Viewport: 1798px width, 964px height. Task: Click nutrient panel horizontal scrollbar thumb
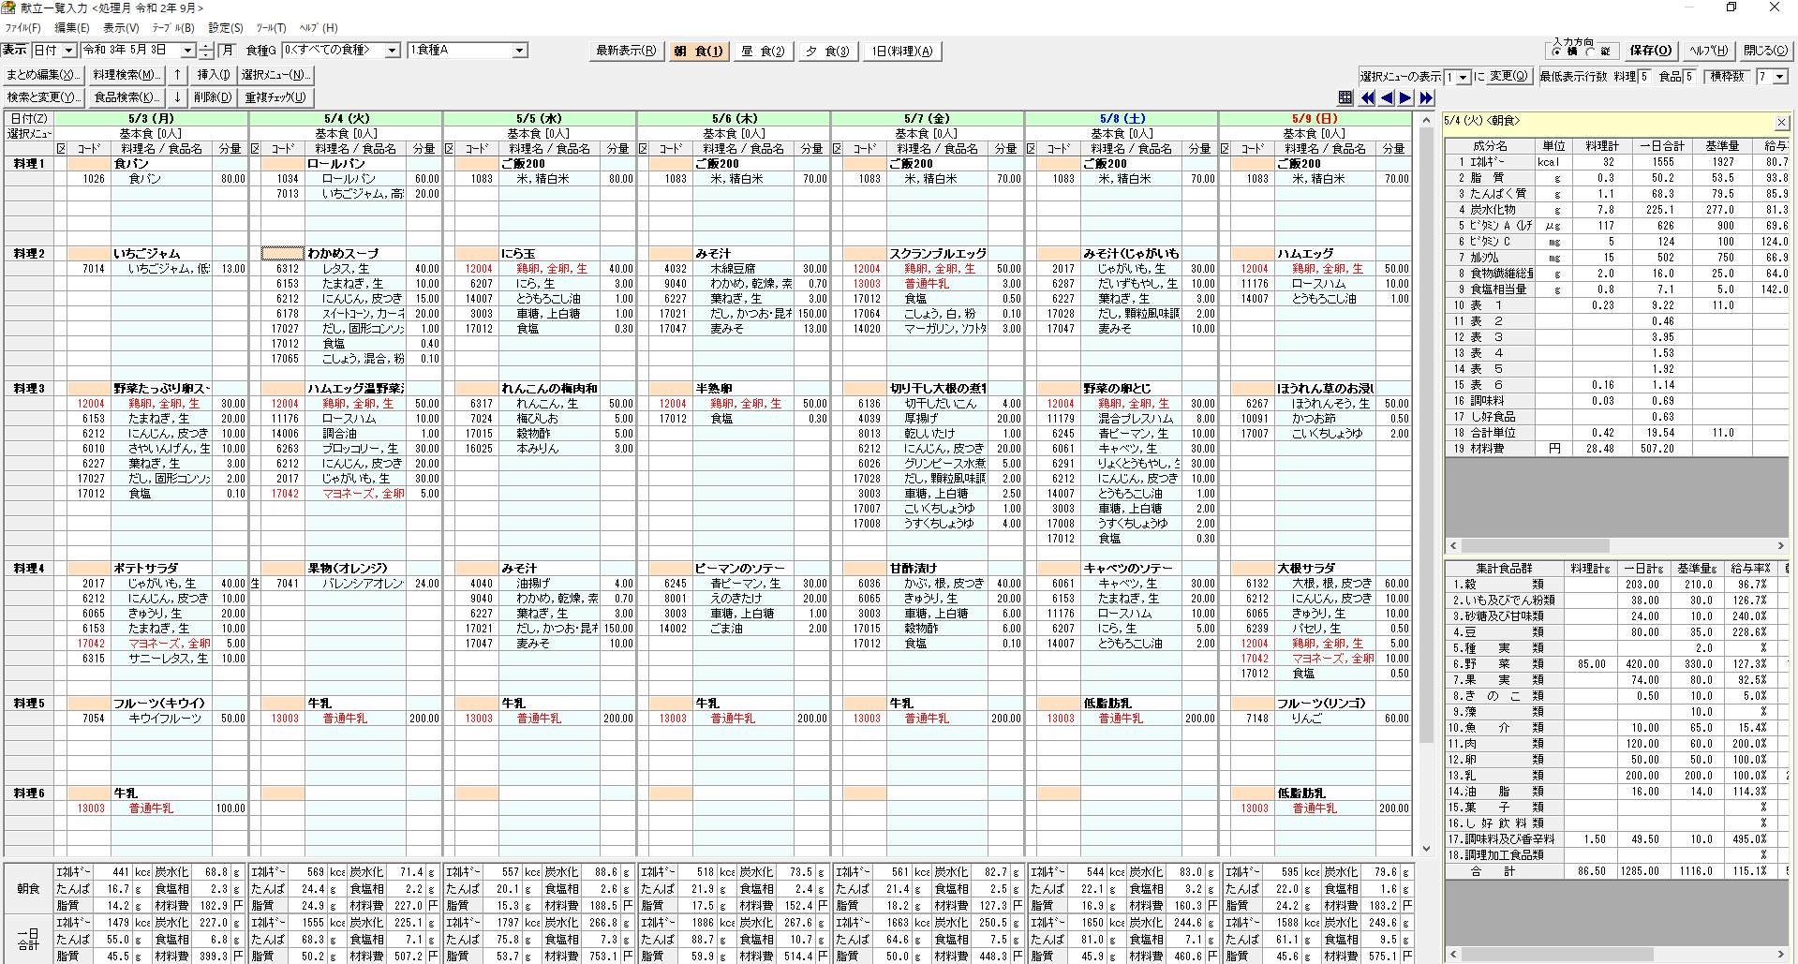tap(1536, 545)
